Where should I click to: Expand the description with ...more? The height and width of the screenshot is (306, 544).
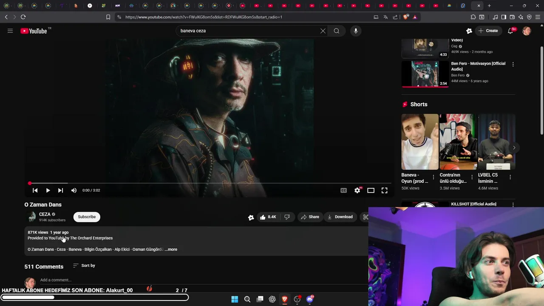click(171, 249)
